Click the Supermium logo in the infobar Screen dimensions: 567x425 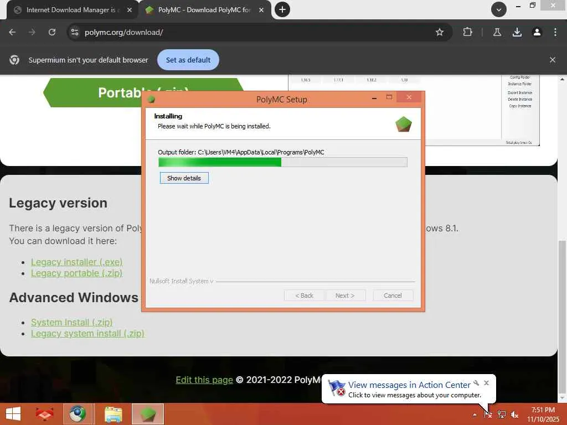[x=14, y=60]
